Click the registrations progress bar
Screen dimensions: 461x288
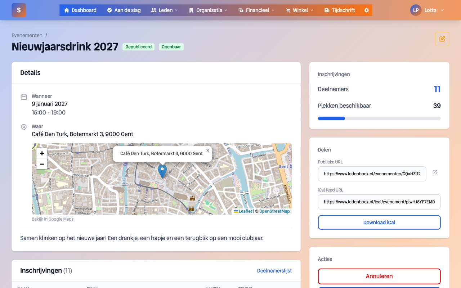(x=379, y=118)
